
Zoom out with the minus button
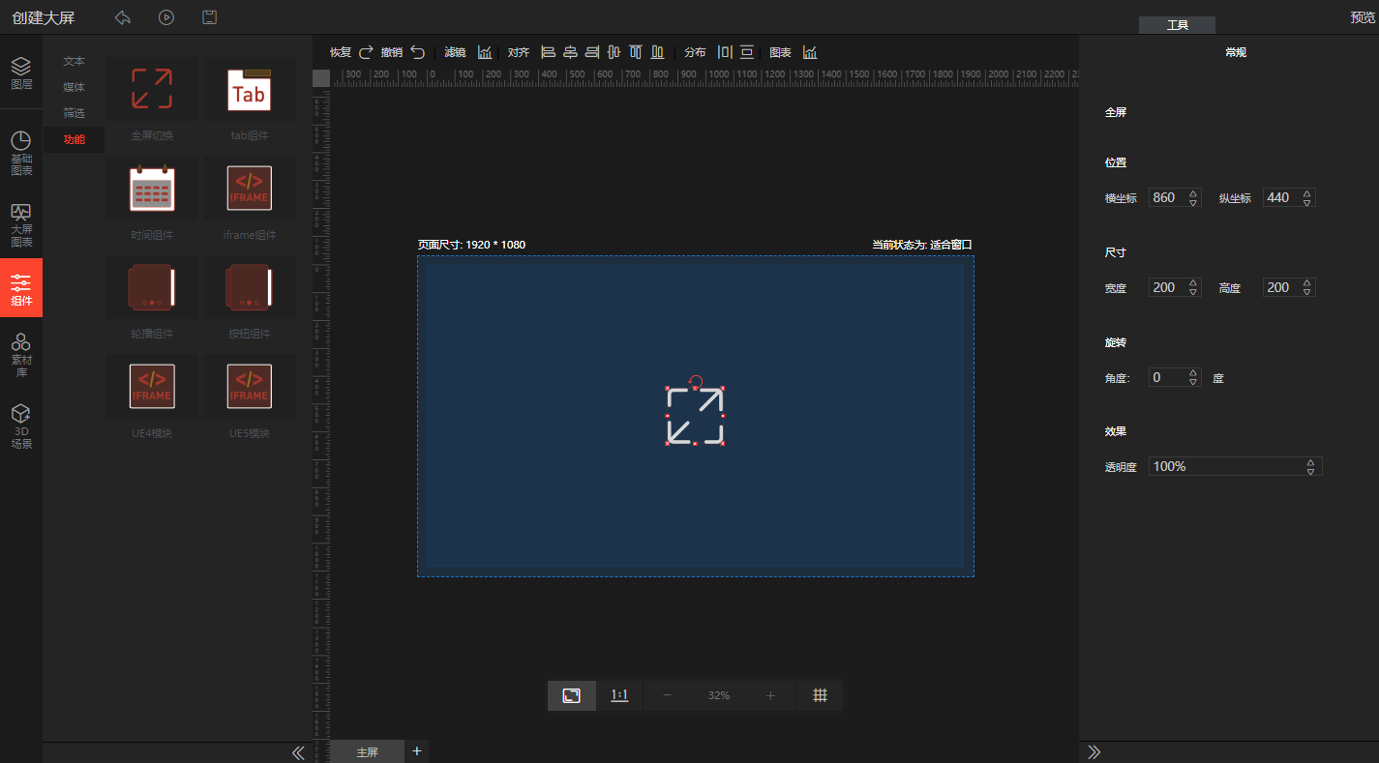[667, 695]
